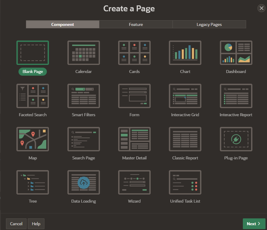Viewport: 267px width, 230px height.
Task: Choose the Cards page icon
Action: 134,53
